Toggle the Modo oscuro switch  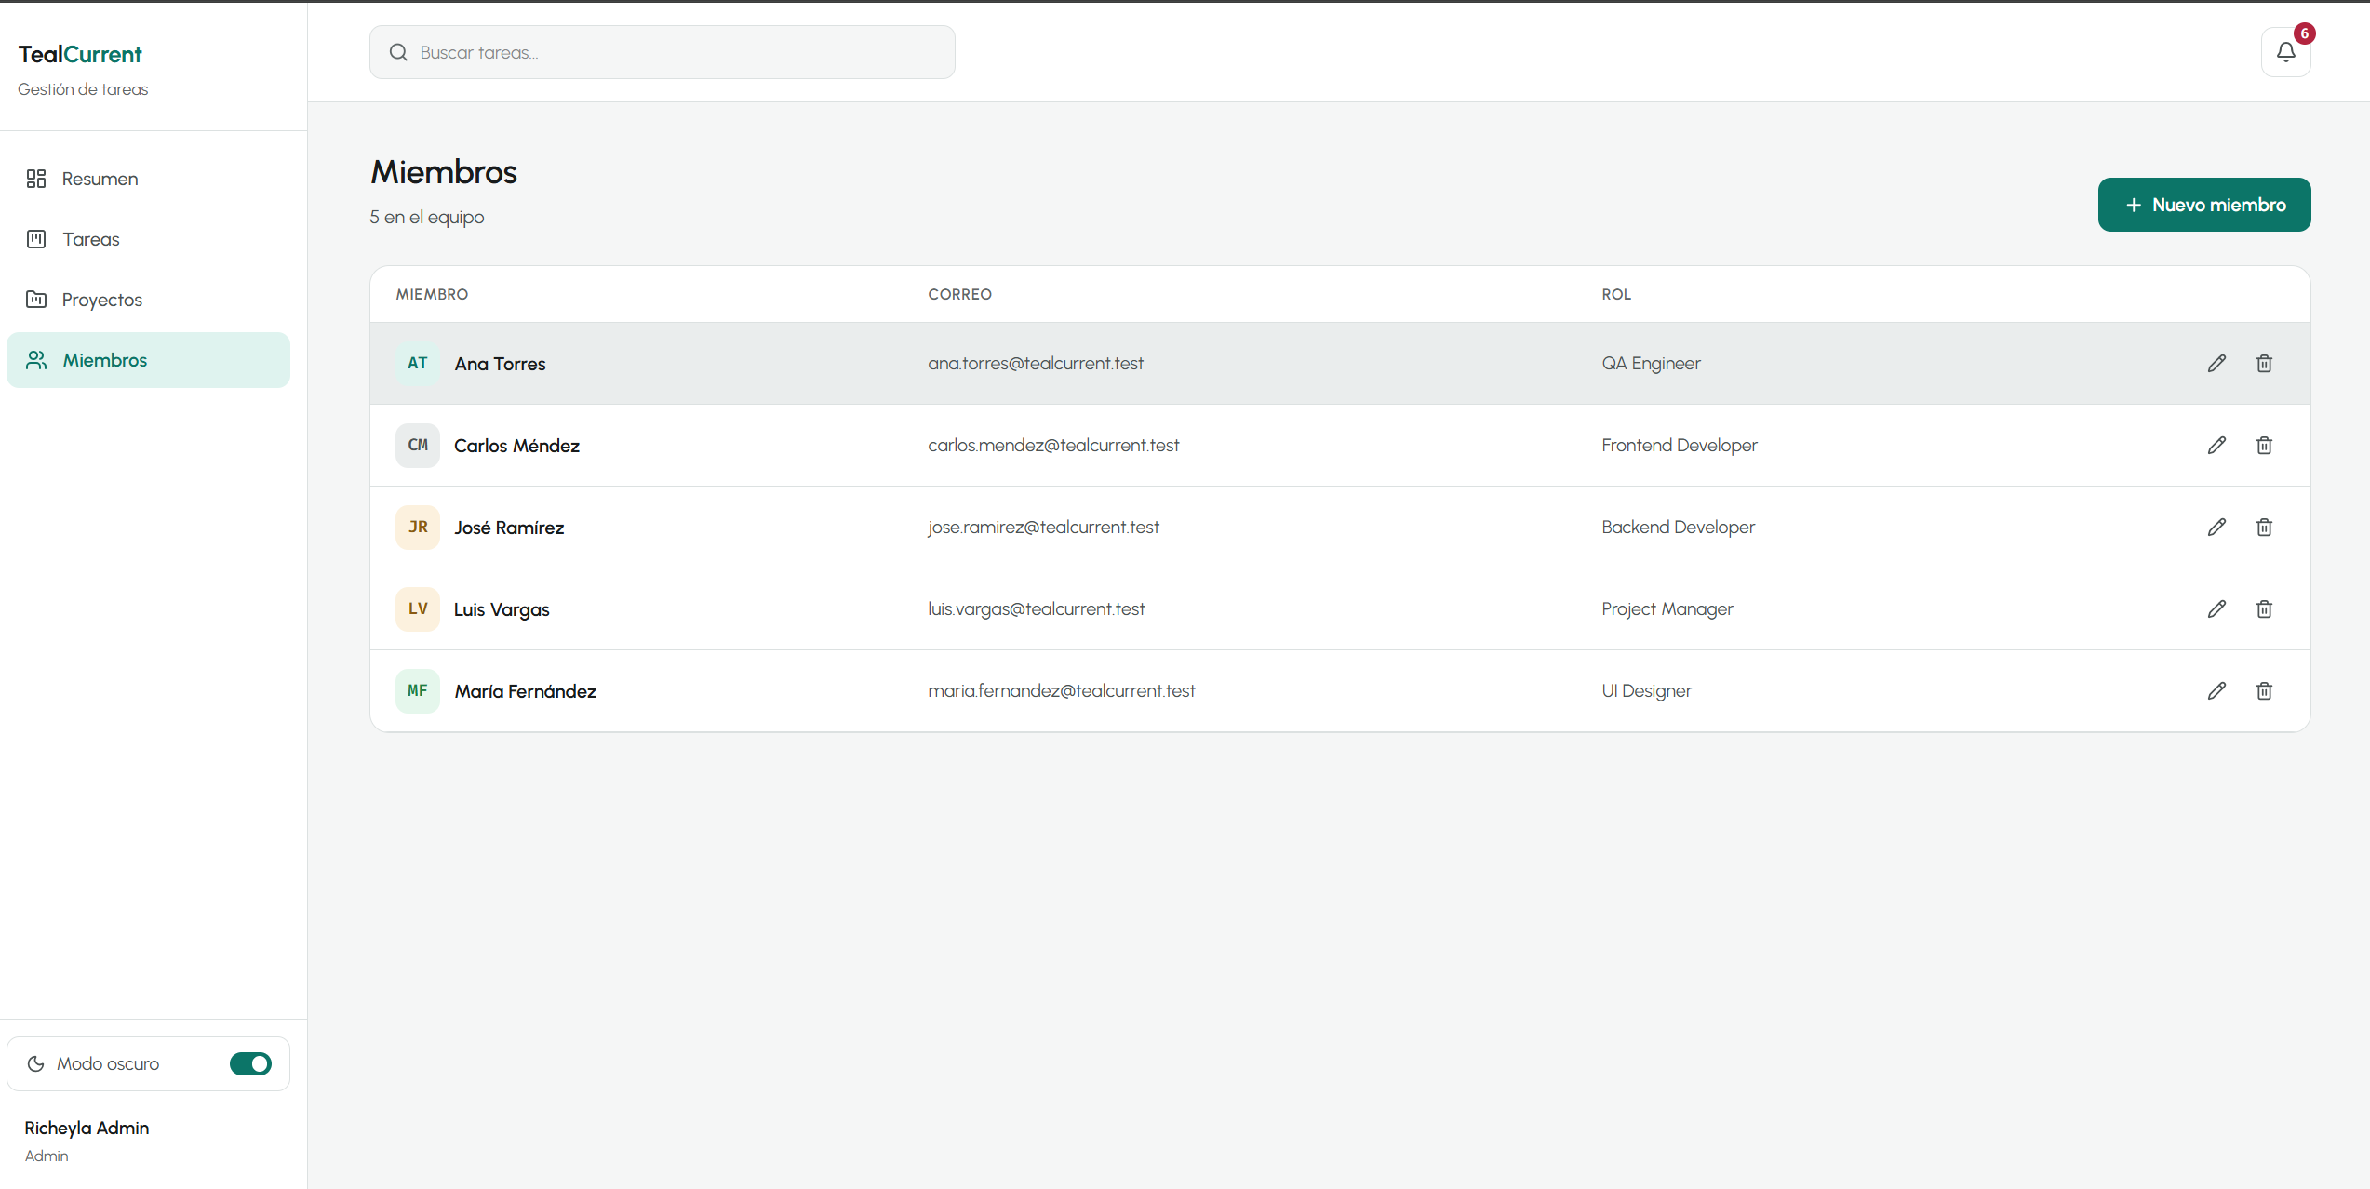(250, 1063)
